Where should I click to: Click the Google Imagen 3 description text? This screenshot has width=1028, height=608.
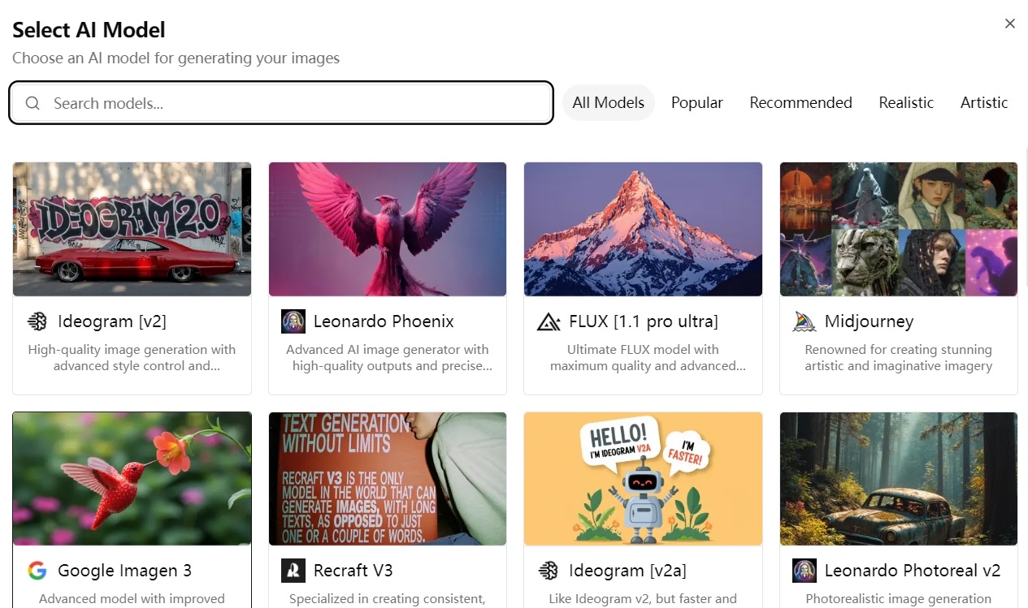click(x=132, y=599)
